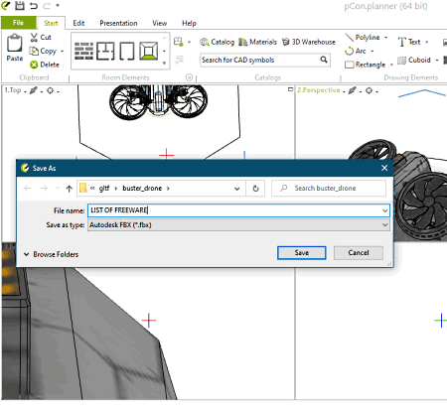This screenshot has height=411, width=447.
Task: Open the File menu
Action: (x=18, y=23)
